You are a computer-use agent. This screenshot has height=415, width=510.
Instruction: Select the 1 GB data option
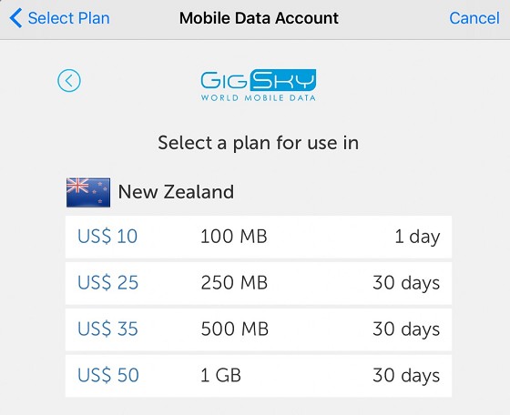(220, 375)
